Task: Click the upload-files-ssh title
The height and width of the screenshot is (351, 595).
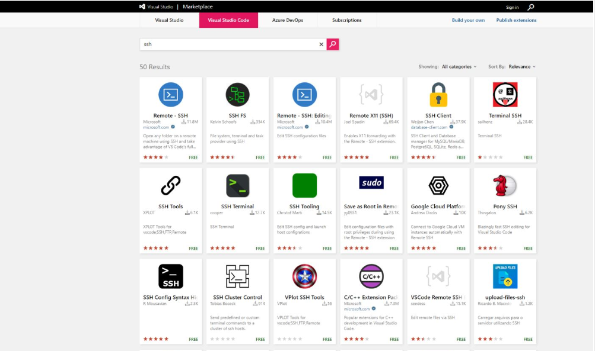Action: 505,297
